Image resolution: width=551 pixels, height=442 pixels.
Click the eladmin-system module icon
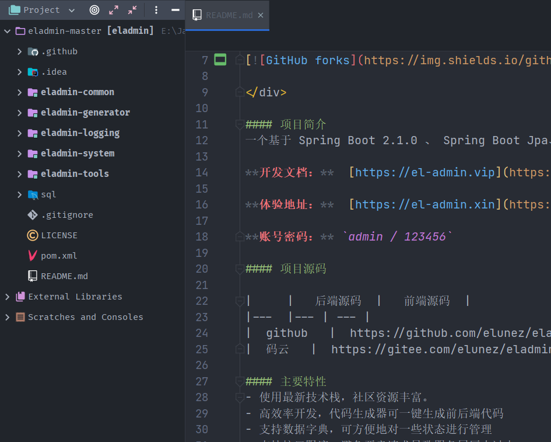(x=33, y=154)
